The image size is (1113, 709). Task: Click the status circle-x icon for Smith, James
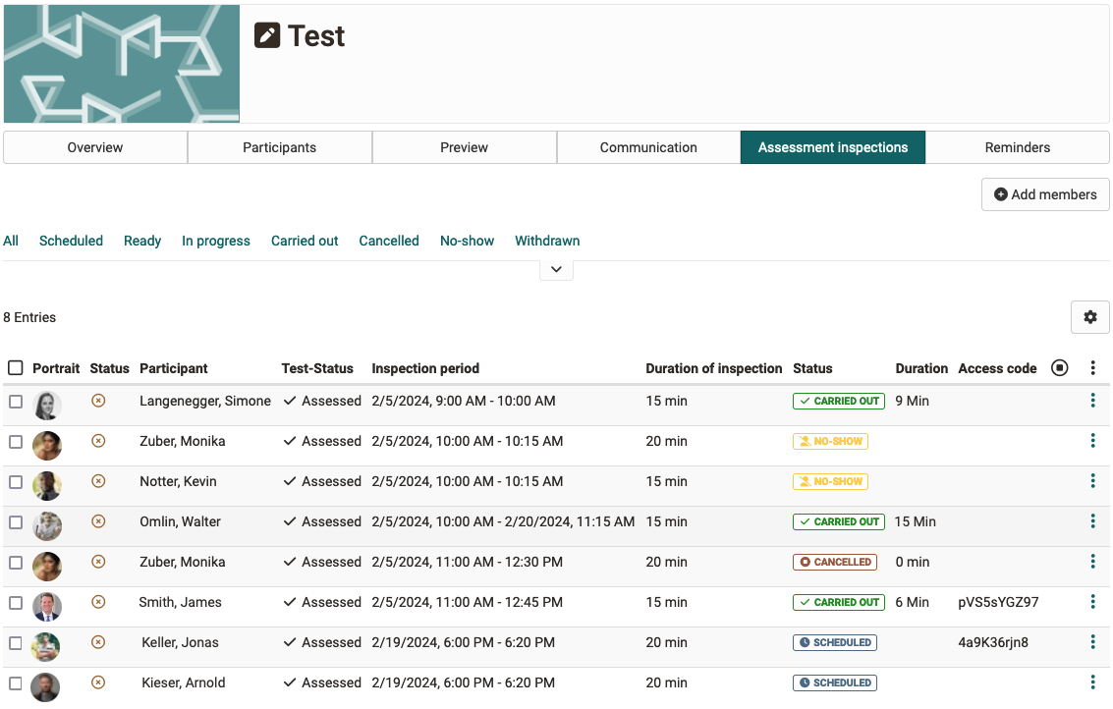(98, 602)
